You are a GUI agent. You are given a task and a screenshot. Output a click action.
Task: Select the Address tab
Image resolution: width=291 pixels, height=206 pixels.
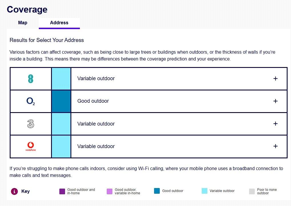click(59, 23)
